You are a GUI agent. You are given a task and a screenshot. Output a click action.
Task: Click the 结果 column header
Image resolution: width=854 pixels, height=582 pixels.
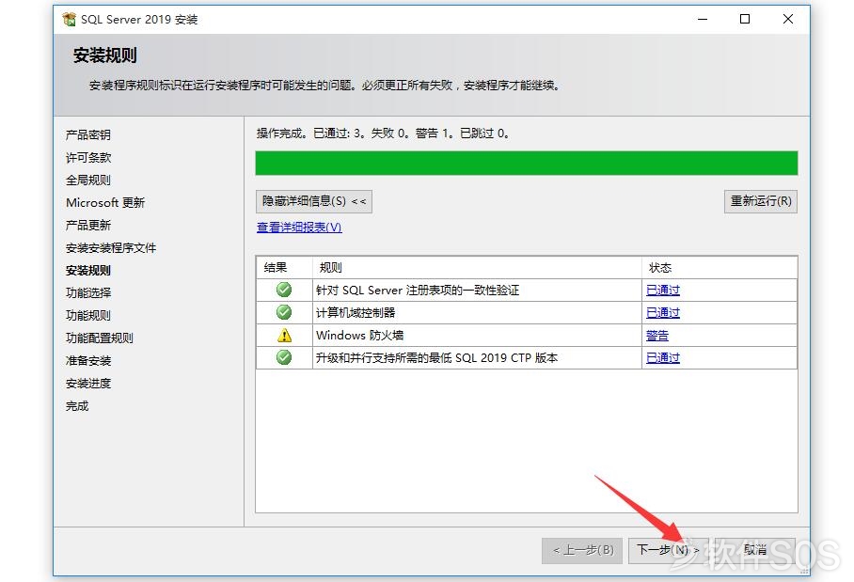(x=284, y=268)
